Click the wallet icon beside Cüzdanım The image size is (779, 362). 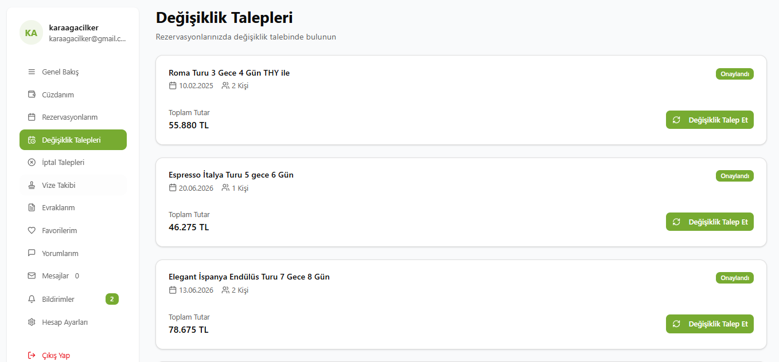32,95
